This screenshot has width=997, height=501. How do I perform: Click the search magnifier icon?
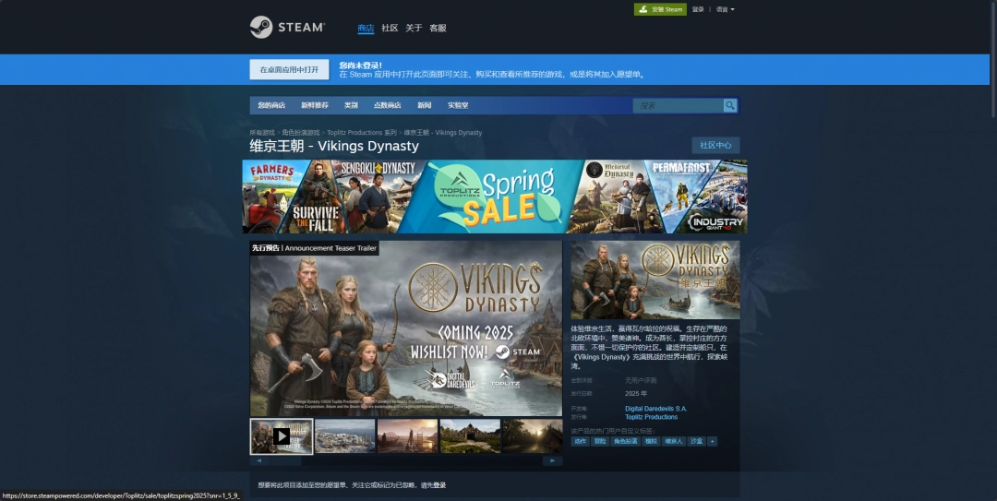(730, 105)
